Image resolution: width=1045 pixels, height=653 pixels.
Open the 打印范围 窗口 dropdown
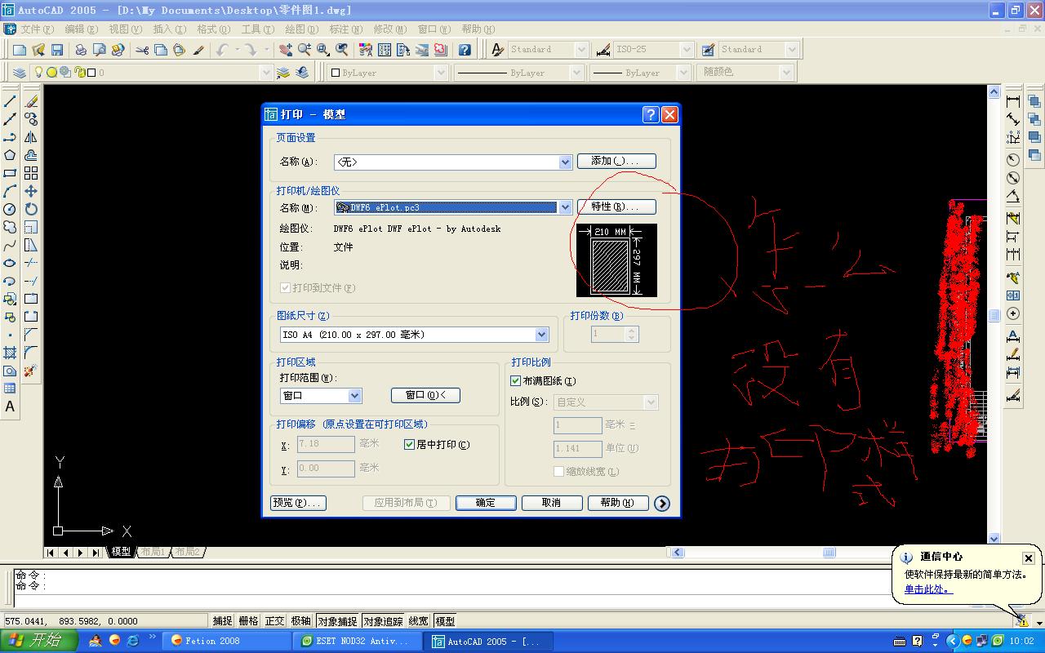pyautogui.click(x=354, y=396)
